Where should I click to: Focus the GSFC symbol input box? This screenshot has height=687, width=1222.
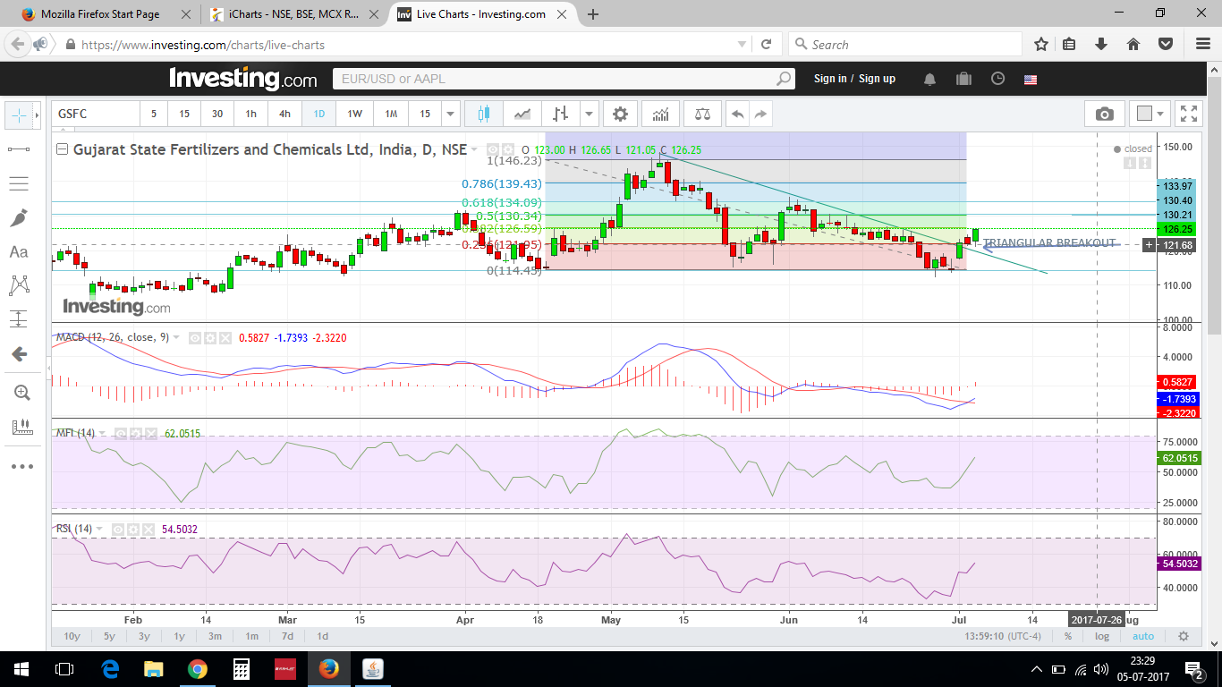97,114
